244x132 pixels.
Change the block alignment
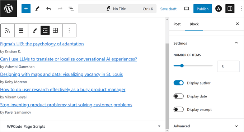(21, 31)
